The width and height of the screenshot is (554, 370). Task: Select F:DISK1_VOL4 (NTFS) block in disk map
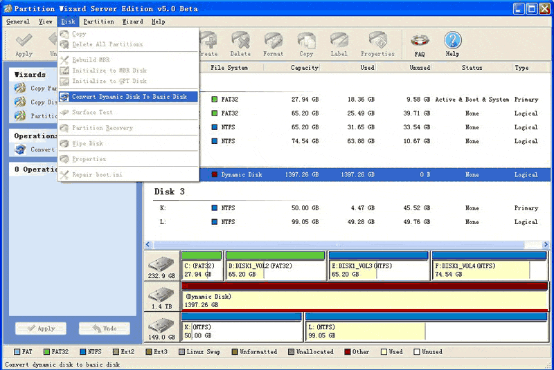click(490, 266)
